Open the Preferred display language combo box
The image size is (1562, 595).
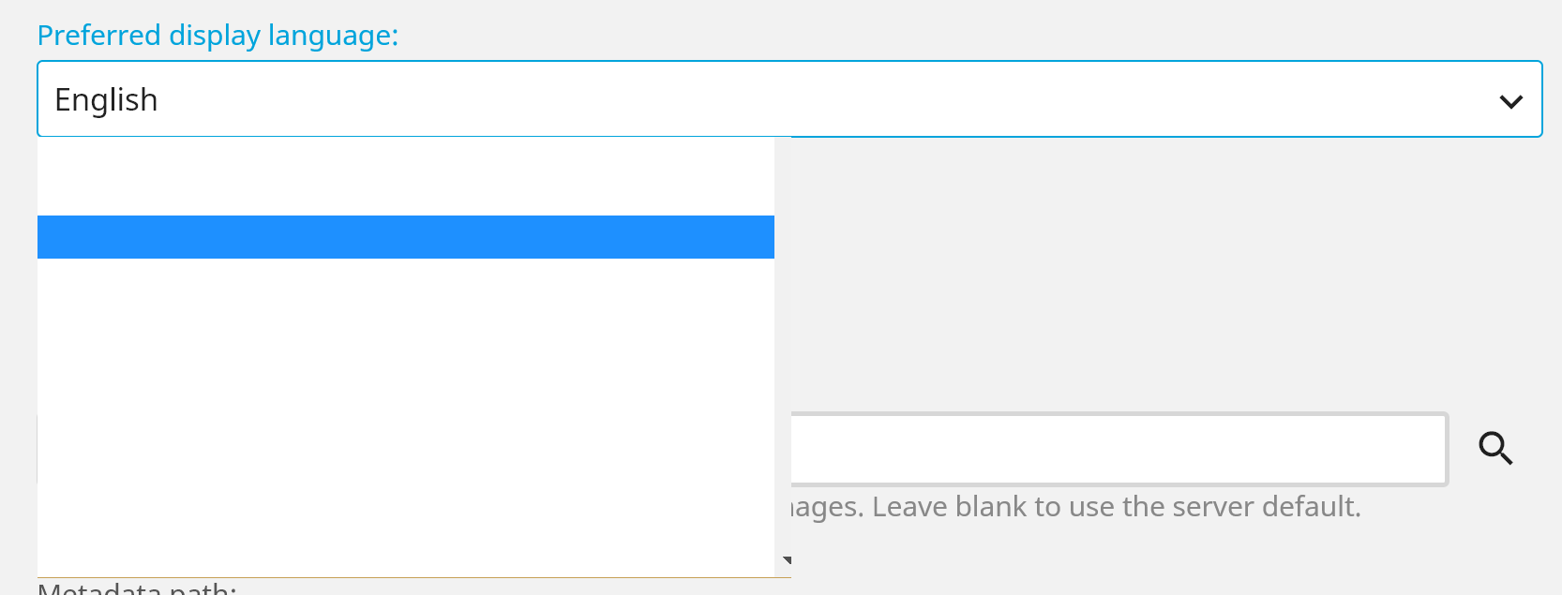click(788, 99)
